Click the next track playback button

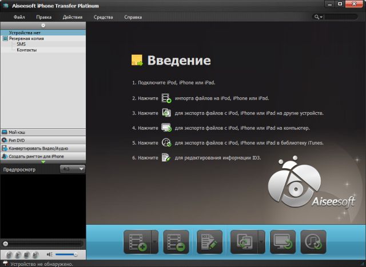(x=35, y=254)
